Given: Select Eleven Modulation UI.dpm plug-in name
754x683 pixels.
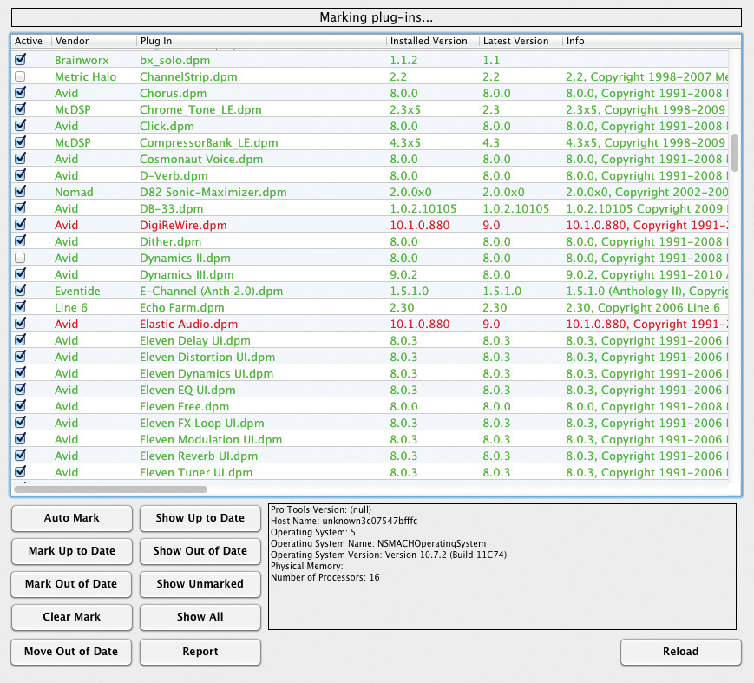Looking at the screenshot, I should tap(211, 439).
